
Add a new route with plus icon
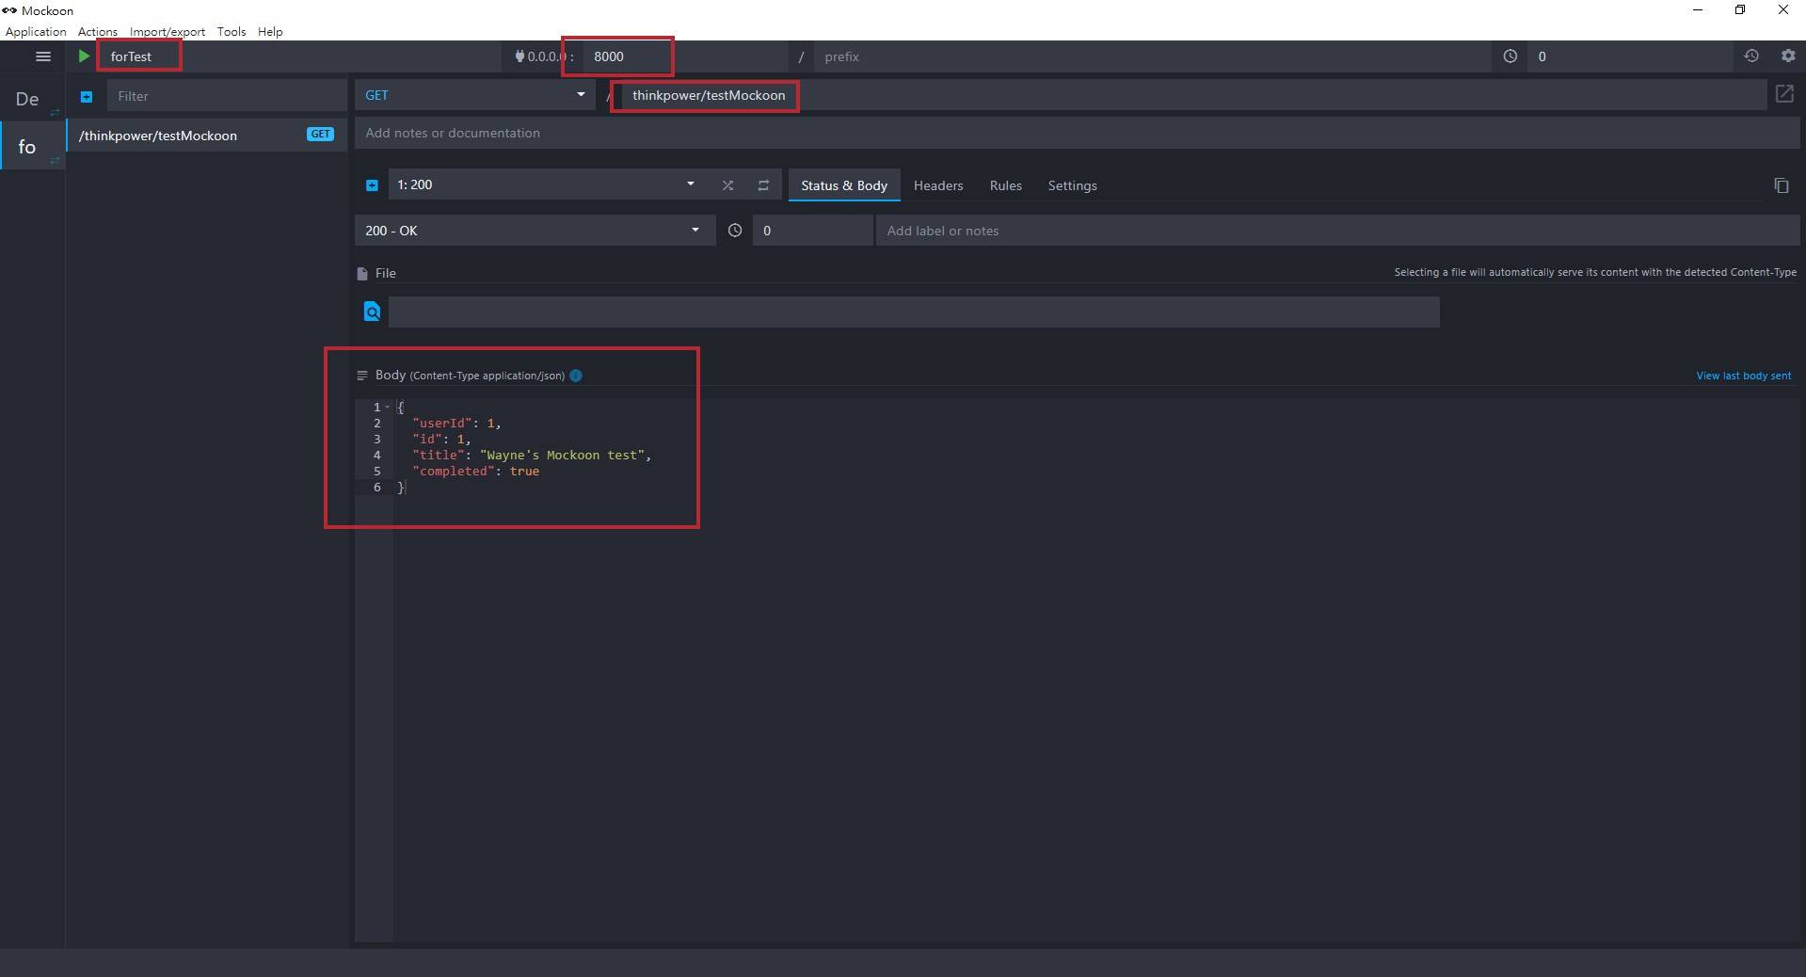[87, 96]
